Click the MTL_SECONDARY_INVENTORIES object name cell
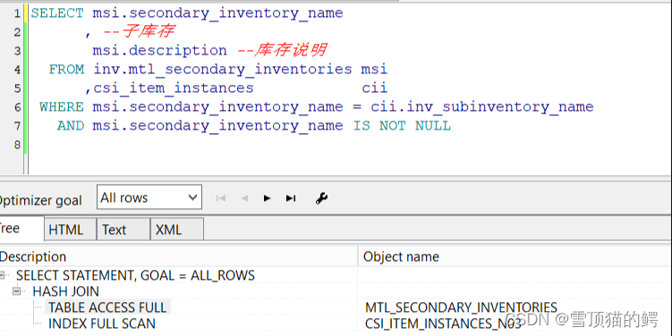 click(461, 307)
